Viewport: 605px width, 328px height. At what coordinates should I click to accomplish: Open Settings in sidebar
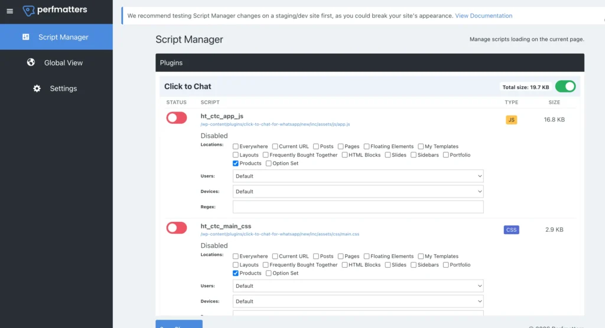tap(56, 88)
